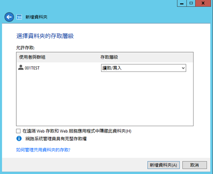Image resolution: width=213 pixels, height=174 pixels.
Task: Go back with the blue arrow button
Action: click(x=9, y=17)
